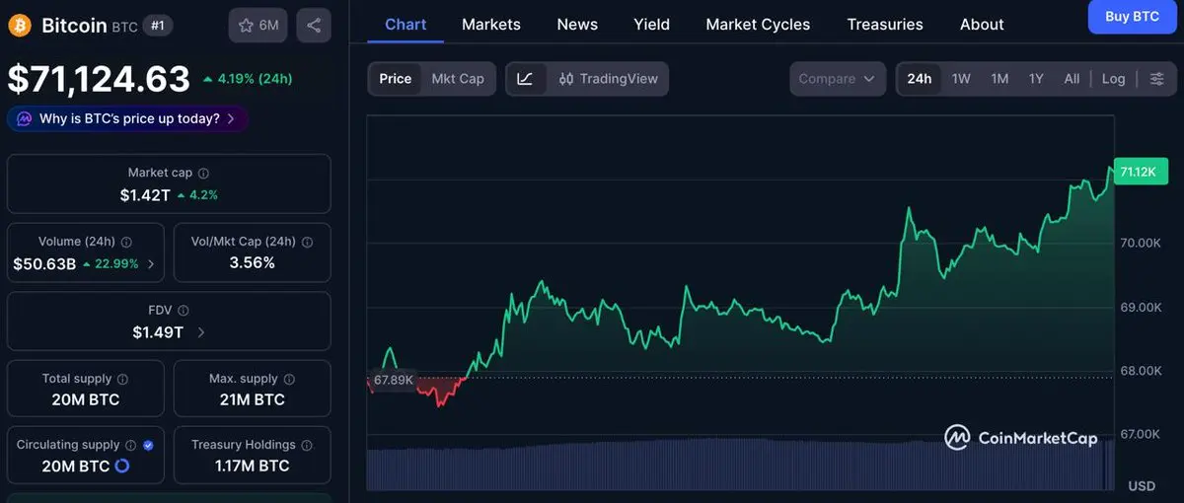Add Bitcoin to watchlist star button

(x=258, y=26)
